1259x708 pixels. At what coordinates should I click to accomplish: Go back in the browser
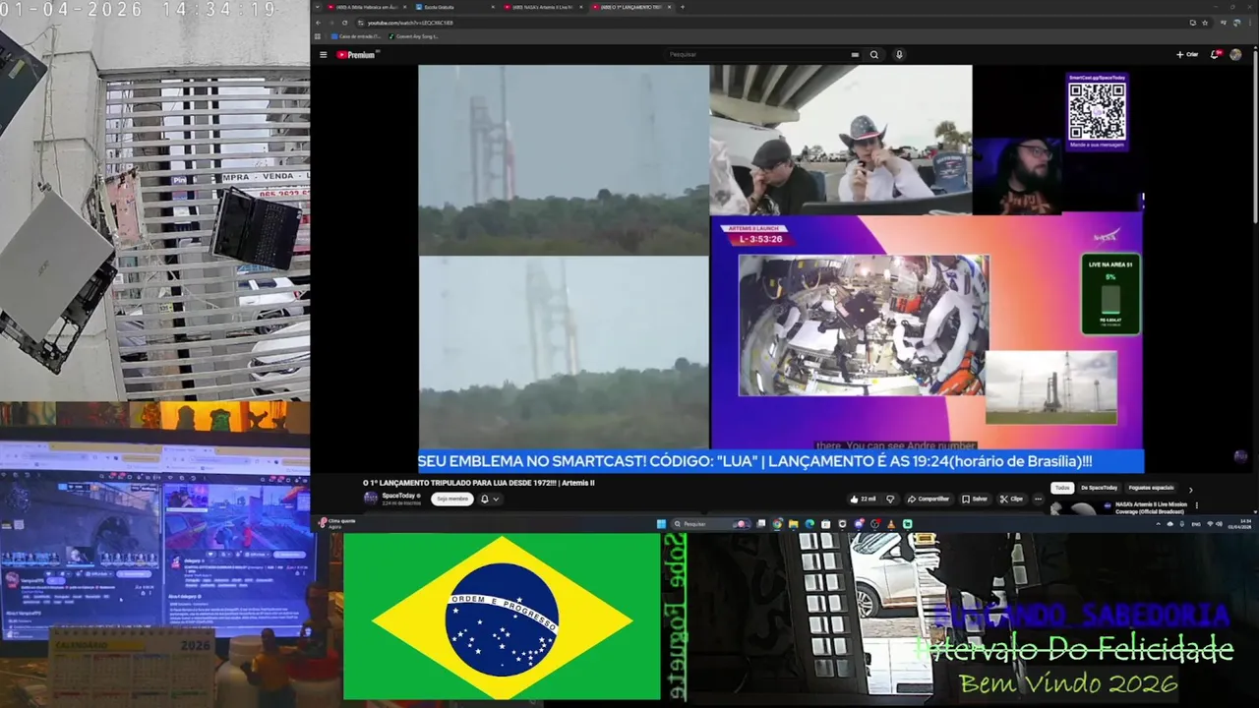tap(318, 23)
